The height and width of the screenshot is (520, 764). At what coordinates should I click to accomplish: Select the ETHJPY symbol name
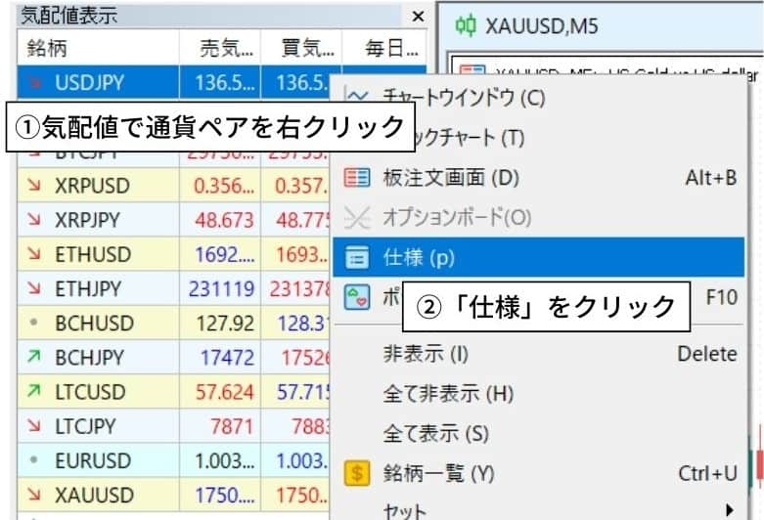pyautogui.click(x=88, y=288)
